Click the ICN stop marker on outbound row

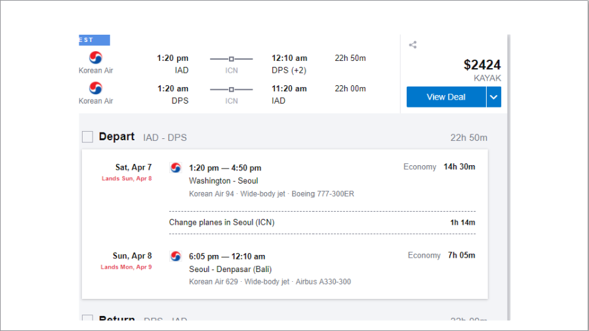[x=231, y=59]
